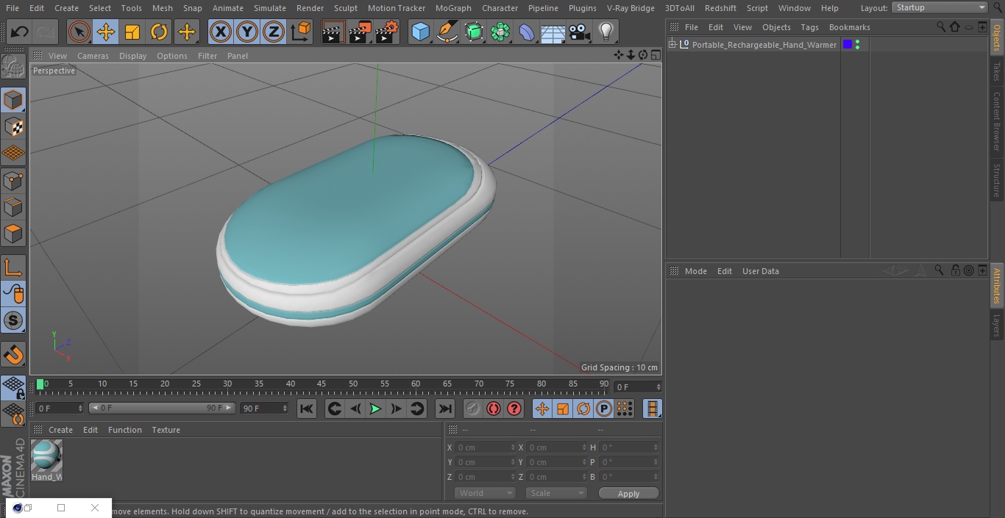Click the Objects manager search icon
Image resolution: width=1005 pixels, height=518 pixels.
pyautogui.click(x=940, y=26)
